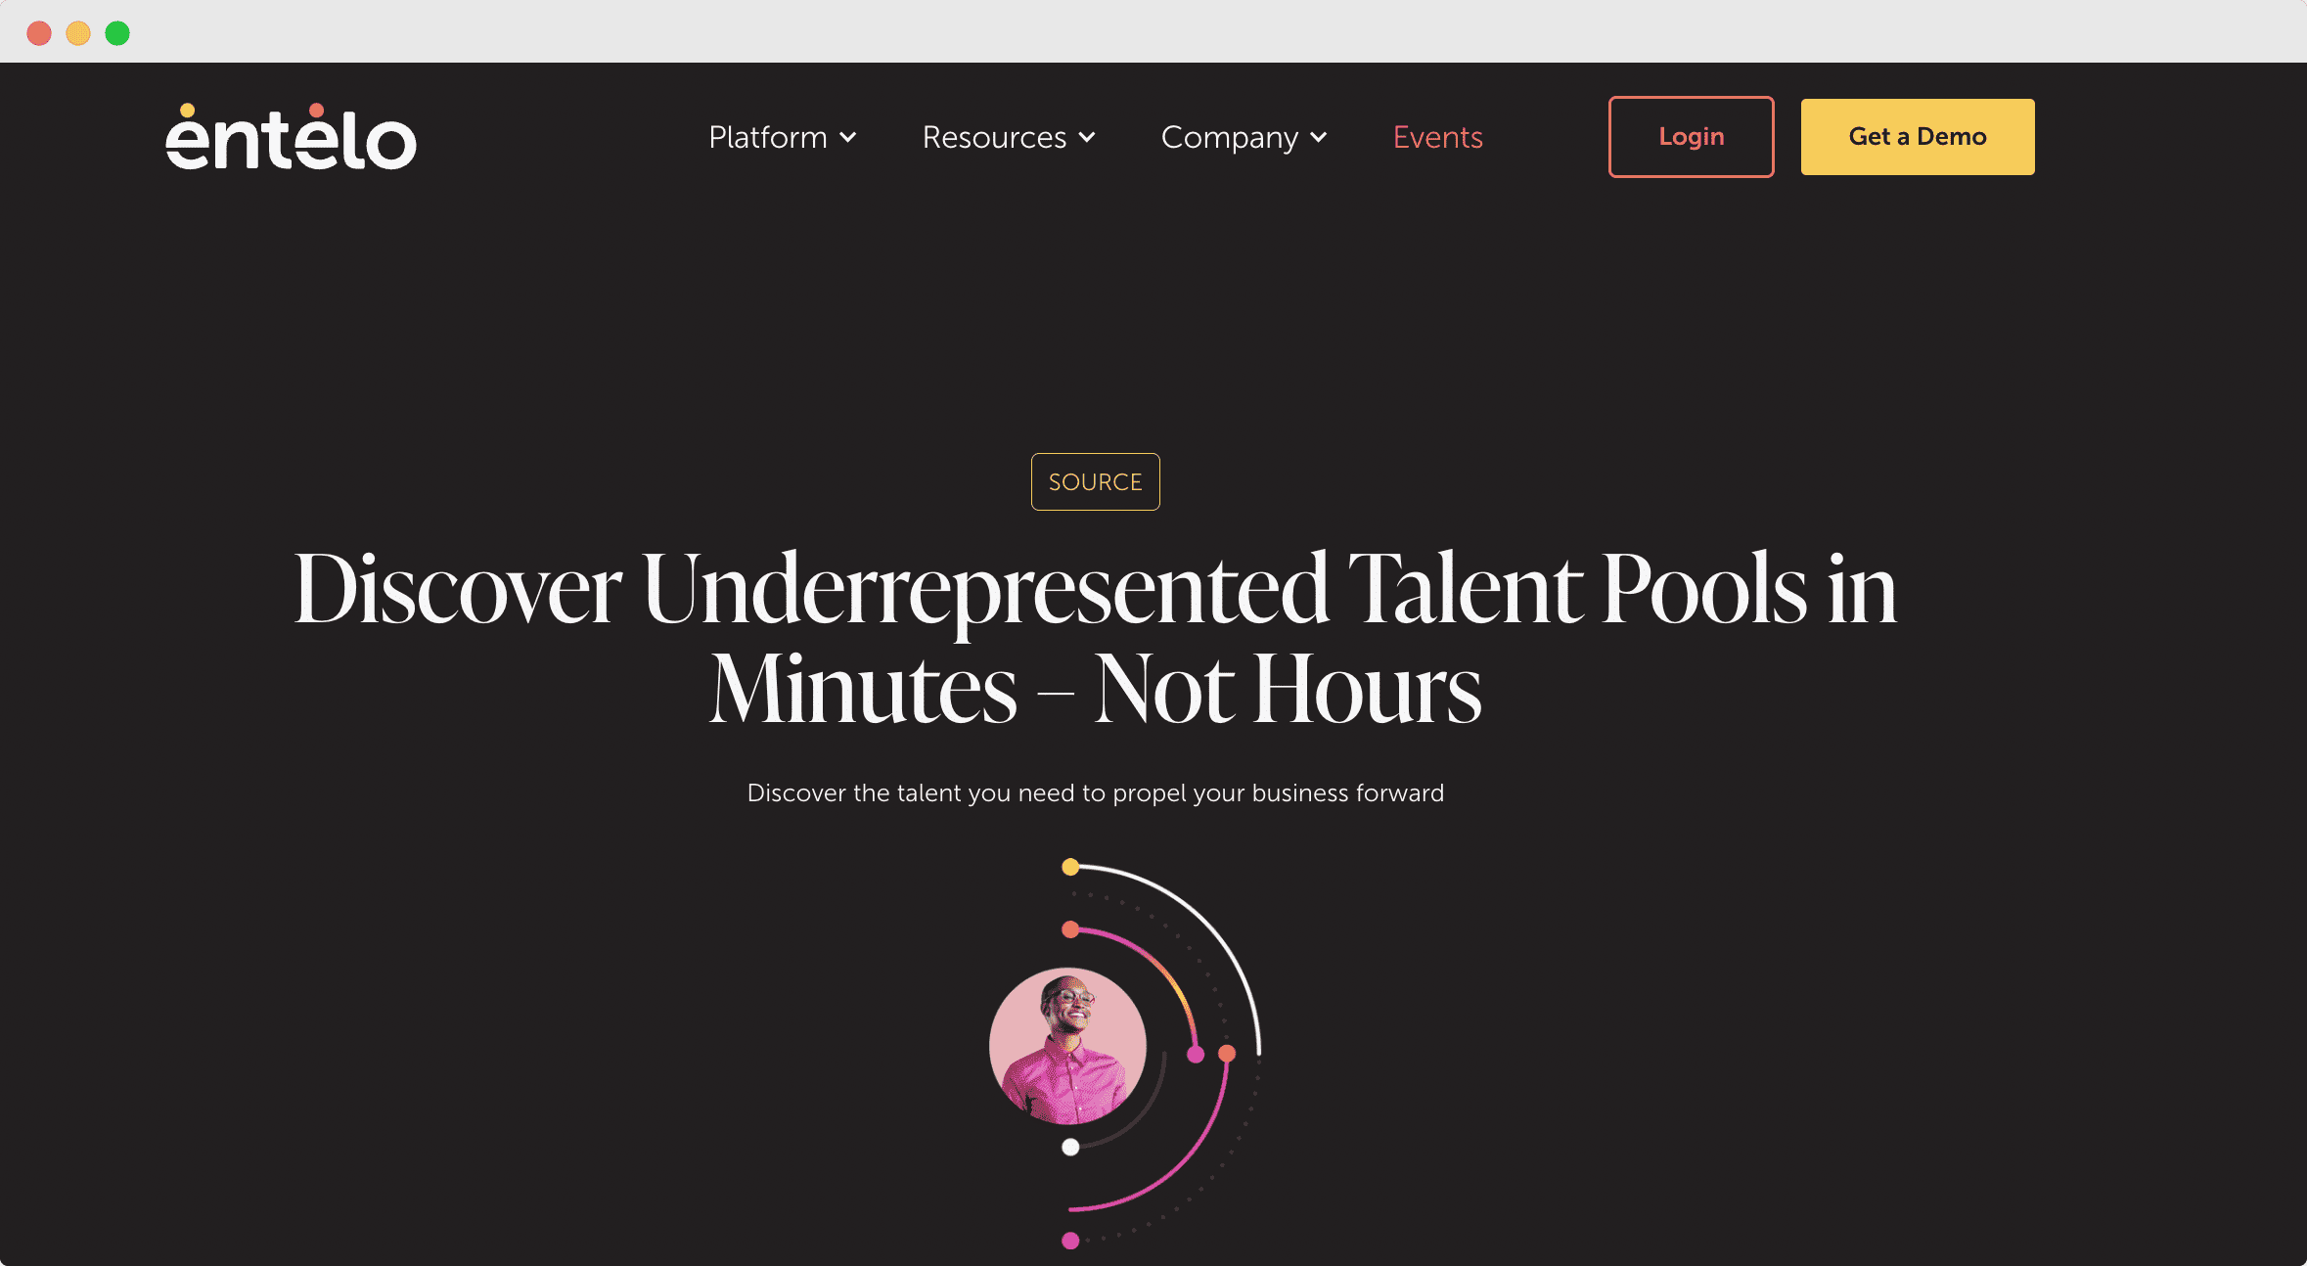2307x1266 pixels.
Task: Click the Get a Demo button
Action: coord(1917,137)
